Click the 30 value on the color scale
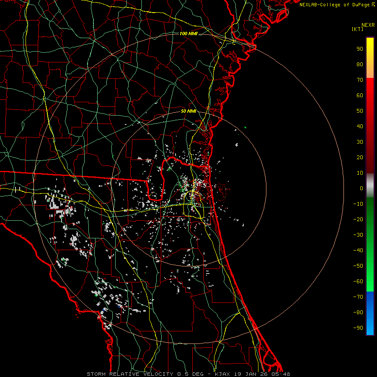This screenshot has height=377, width=377. (x=360, y=142)
